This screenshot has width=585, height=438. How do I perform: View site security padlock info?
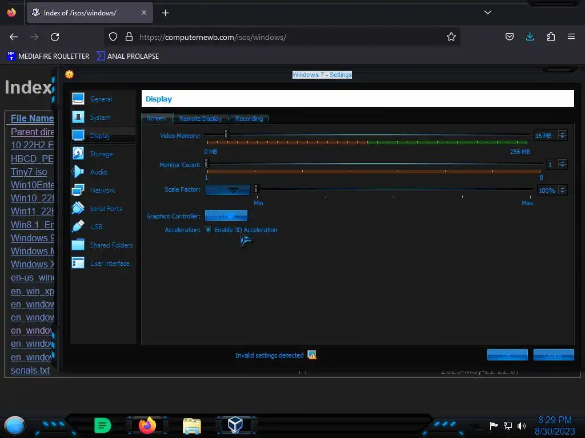click(129, 36)
